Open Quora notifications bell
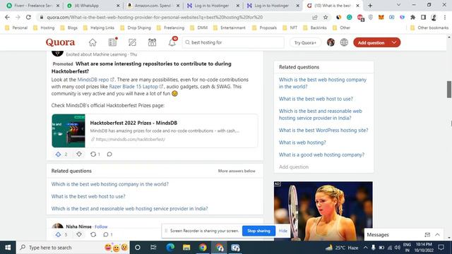 tap(172, 42)
